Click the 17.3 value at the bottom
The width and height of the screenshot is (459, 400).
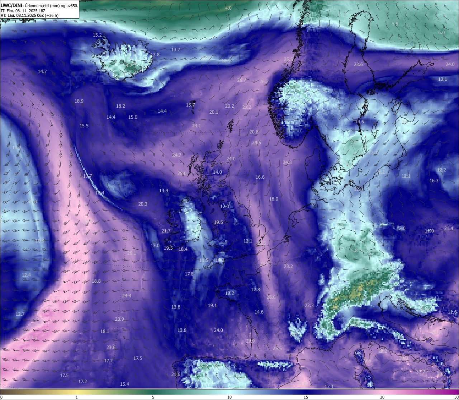329,387
